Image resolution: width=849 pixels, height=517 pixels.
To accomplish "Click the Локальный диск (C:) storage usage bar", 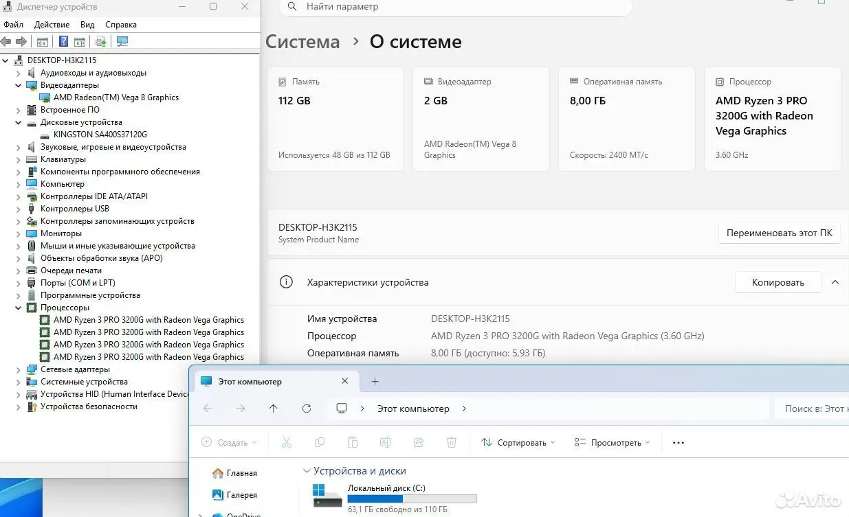I will tap(412, 499).
